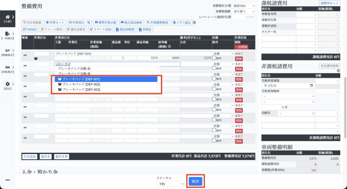This screenshot has width=347, height=189.
Task: Open 車検証 PDF button
Action: [145, 29]
